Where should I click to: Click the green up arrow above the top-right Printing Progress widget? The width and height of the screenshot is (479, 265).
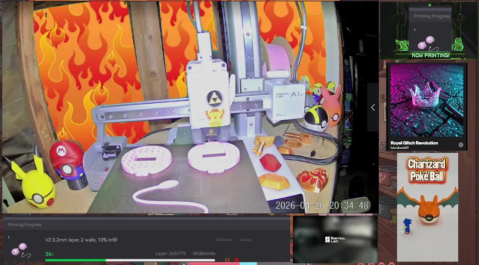click(430, 5)
